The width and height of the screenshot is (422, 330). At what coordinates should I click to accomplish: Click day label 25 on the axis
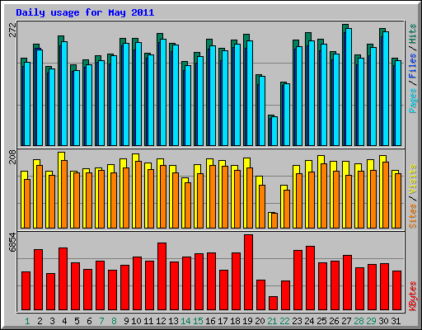(321, 321)
